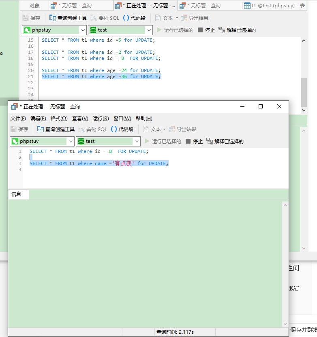Viewport: 317px width, 337px height.
Task: Open the 格式(O) menu
Action: coord(59,119)
